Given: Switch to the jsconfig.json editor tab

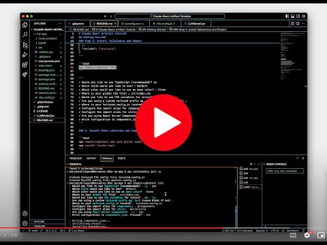Looking at the screenshot, I should 134,24.
